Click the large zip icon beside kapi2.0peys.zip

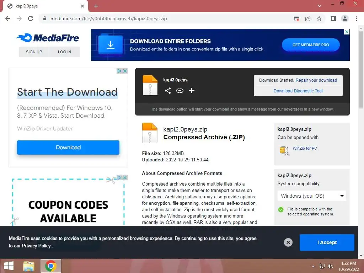coord(150,133)
